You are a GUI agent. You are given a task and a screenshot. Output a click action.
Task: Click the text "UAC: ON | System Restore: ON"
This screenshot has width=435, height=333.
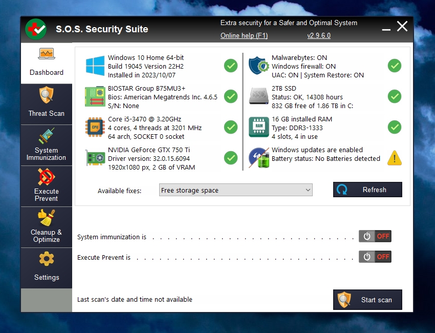pos(318,75)
